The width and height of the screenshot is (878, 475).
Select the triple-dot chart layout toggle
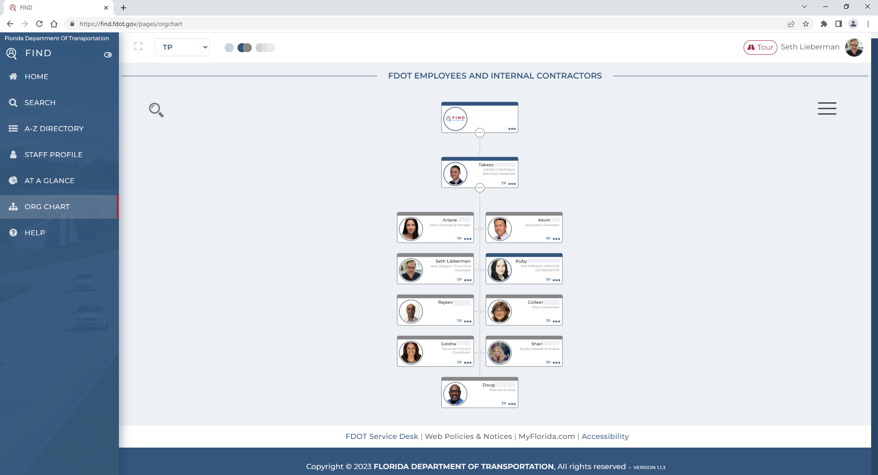[265, 47]
